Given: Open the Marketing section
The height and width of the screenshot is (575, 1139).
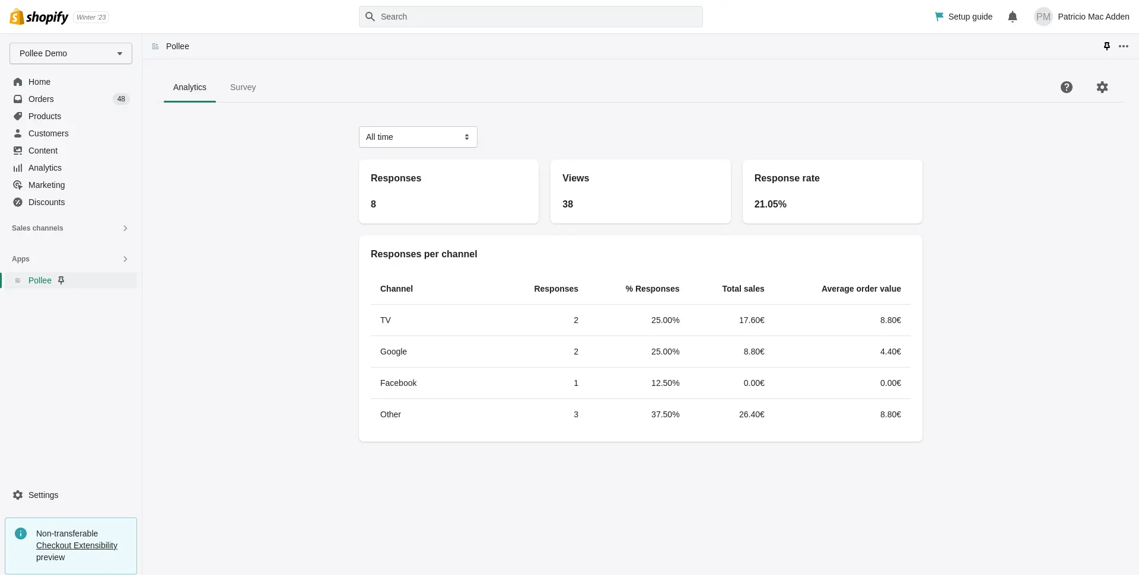Looking at the screenshot, I should point(46,185).
